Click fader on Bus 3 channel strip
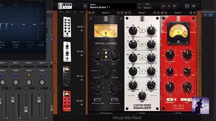This screenshot has width=216, height=121. (39, 100)
